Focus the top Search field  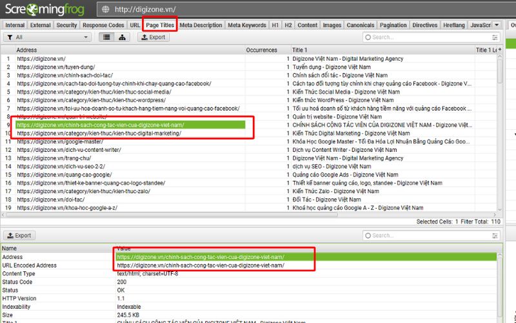point(431,37)
